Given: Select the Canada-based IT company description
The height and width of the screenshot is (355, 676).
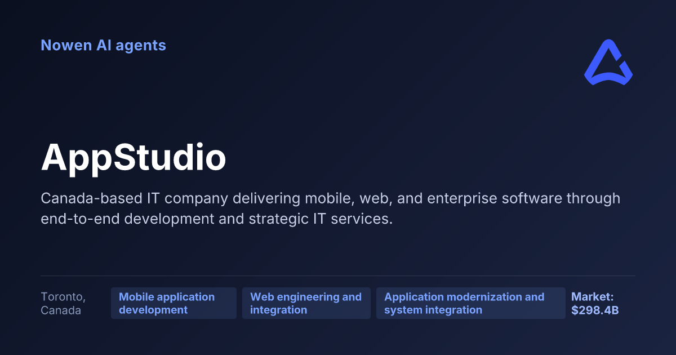Looking at the screenshot, I should coord(331,208).
